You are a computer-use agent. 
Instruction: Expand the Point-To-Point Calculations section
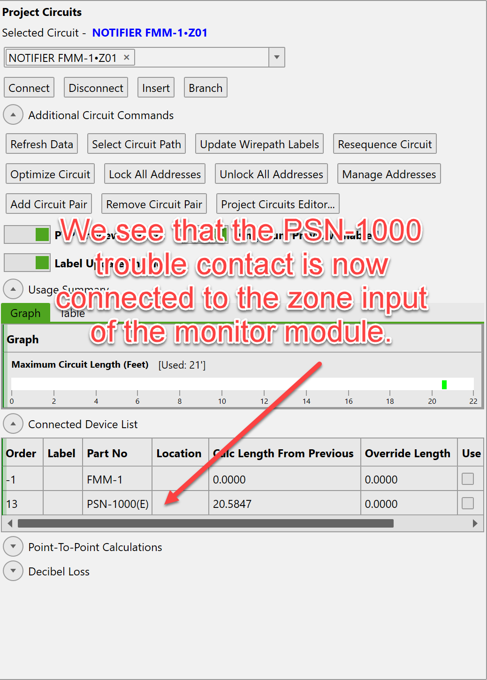[13, 547]
